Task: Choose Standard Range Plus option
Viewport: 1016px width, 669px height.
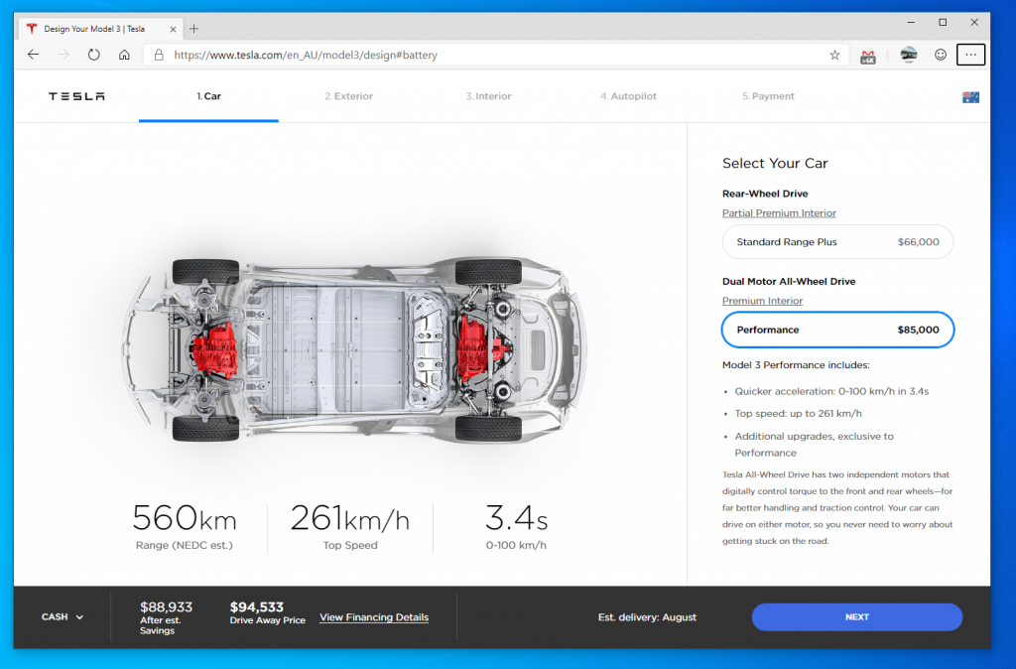Action: coord(837,242)
